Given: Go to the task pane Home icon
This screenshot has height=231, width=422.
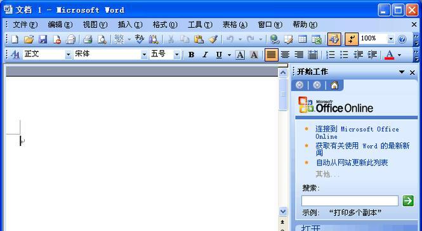Looking at the screenshot, I should 334,85.
